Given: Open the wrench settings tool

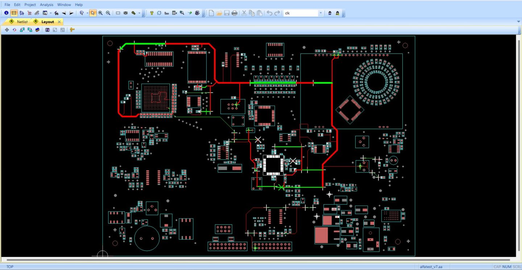Looking at the screenshot, I should (x=152, y=13).
